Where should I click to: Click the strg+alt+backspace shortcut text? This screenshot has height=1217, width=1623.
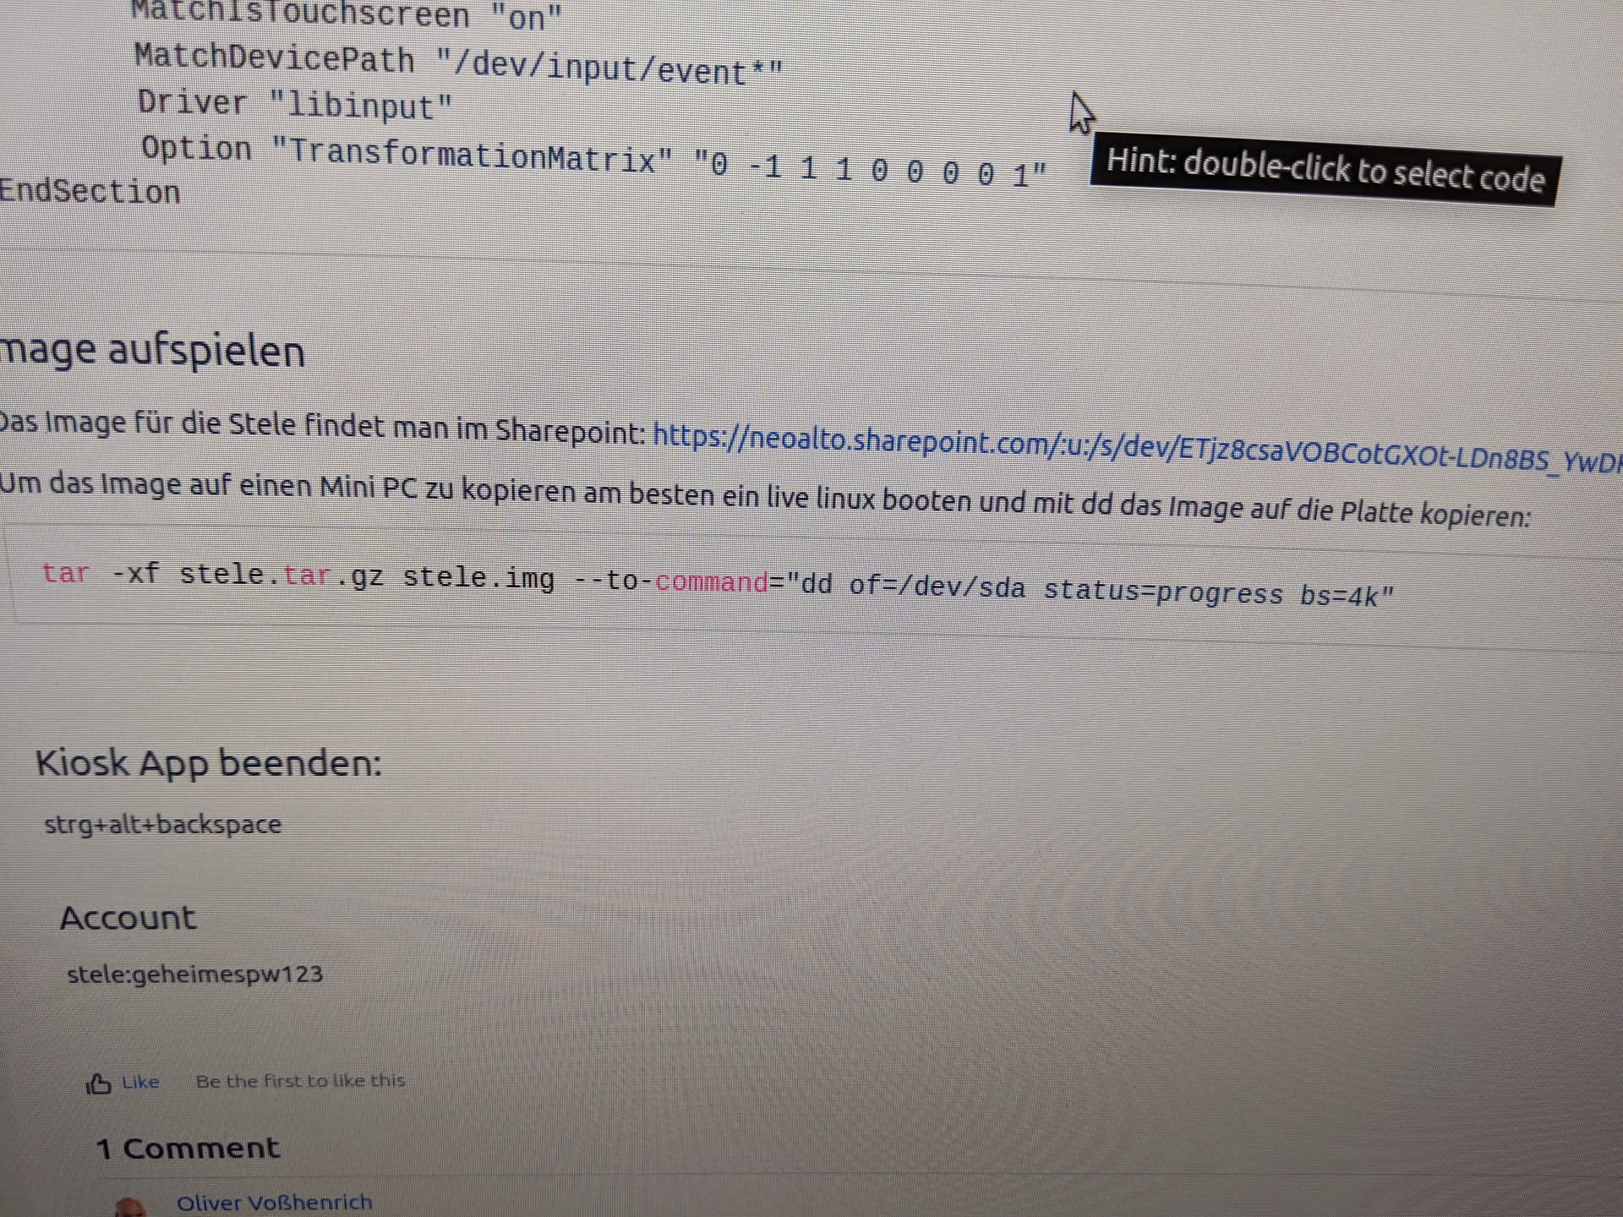(162, 824)
